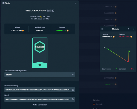
Task: Click the Seed text field
Action: pos(37,99)
